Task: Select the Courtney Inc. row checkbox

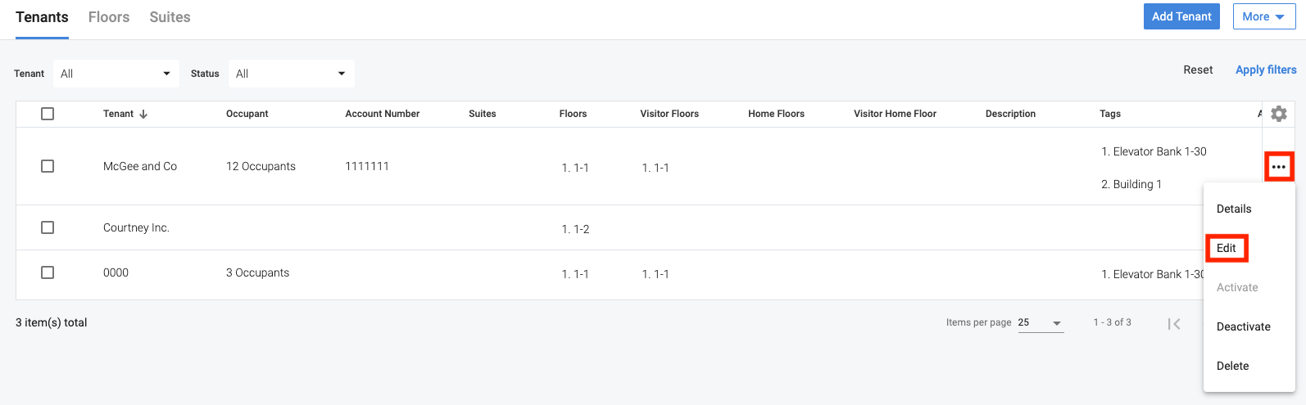Action: point(48,227)
